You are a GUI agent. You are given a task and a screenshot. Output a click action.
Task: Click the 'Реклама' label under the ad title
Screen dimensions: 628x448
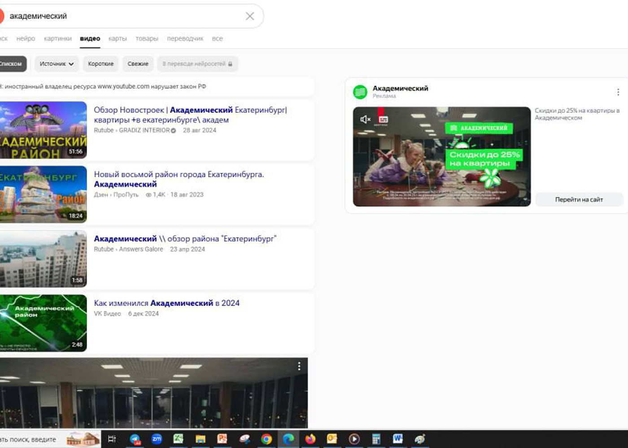point(384,96)
